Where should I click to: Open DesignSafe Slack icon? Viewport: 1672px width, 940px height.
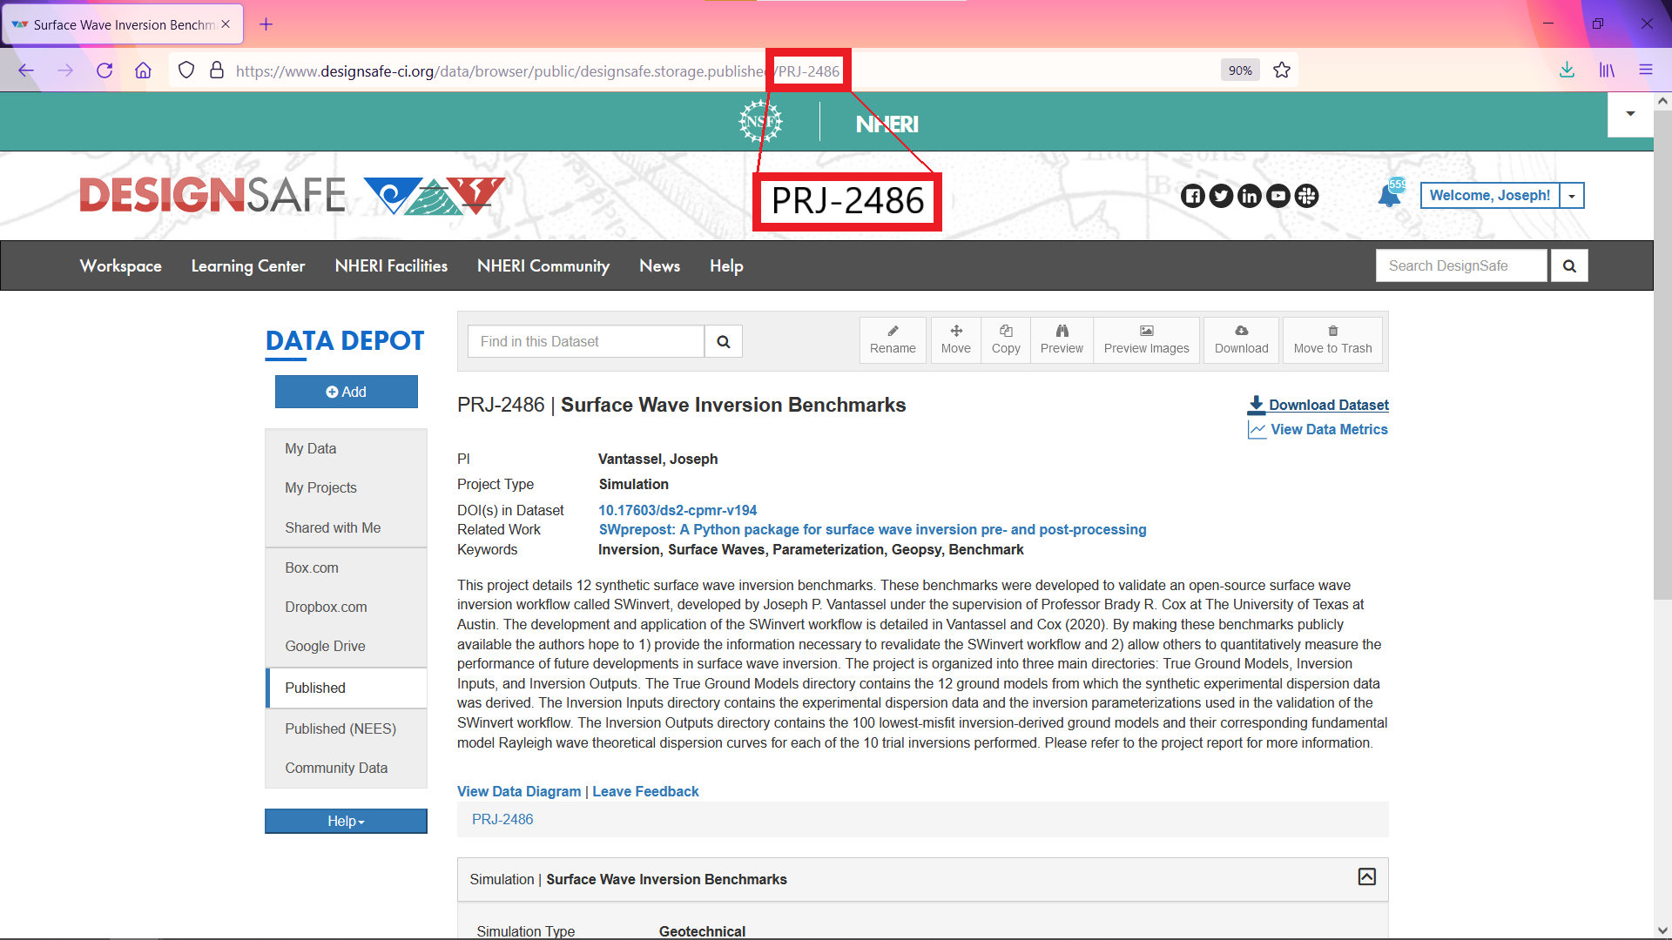(1306, 196)
